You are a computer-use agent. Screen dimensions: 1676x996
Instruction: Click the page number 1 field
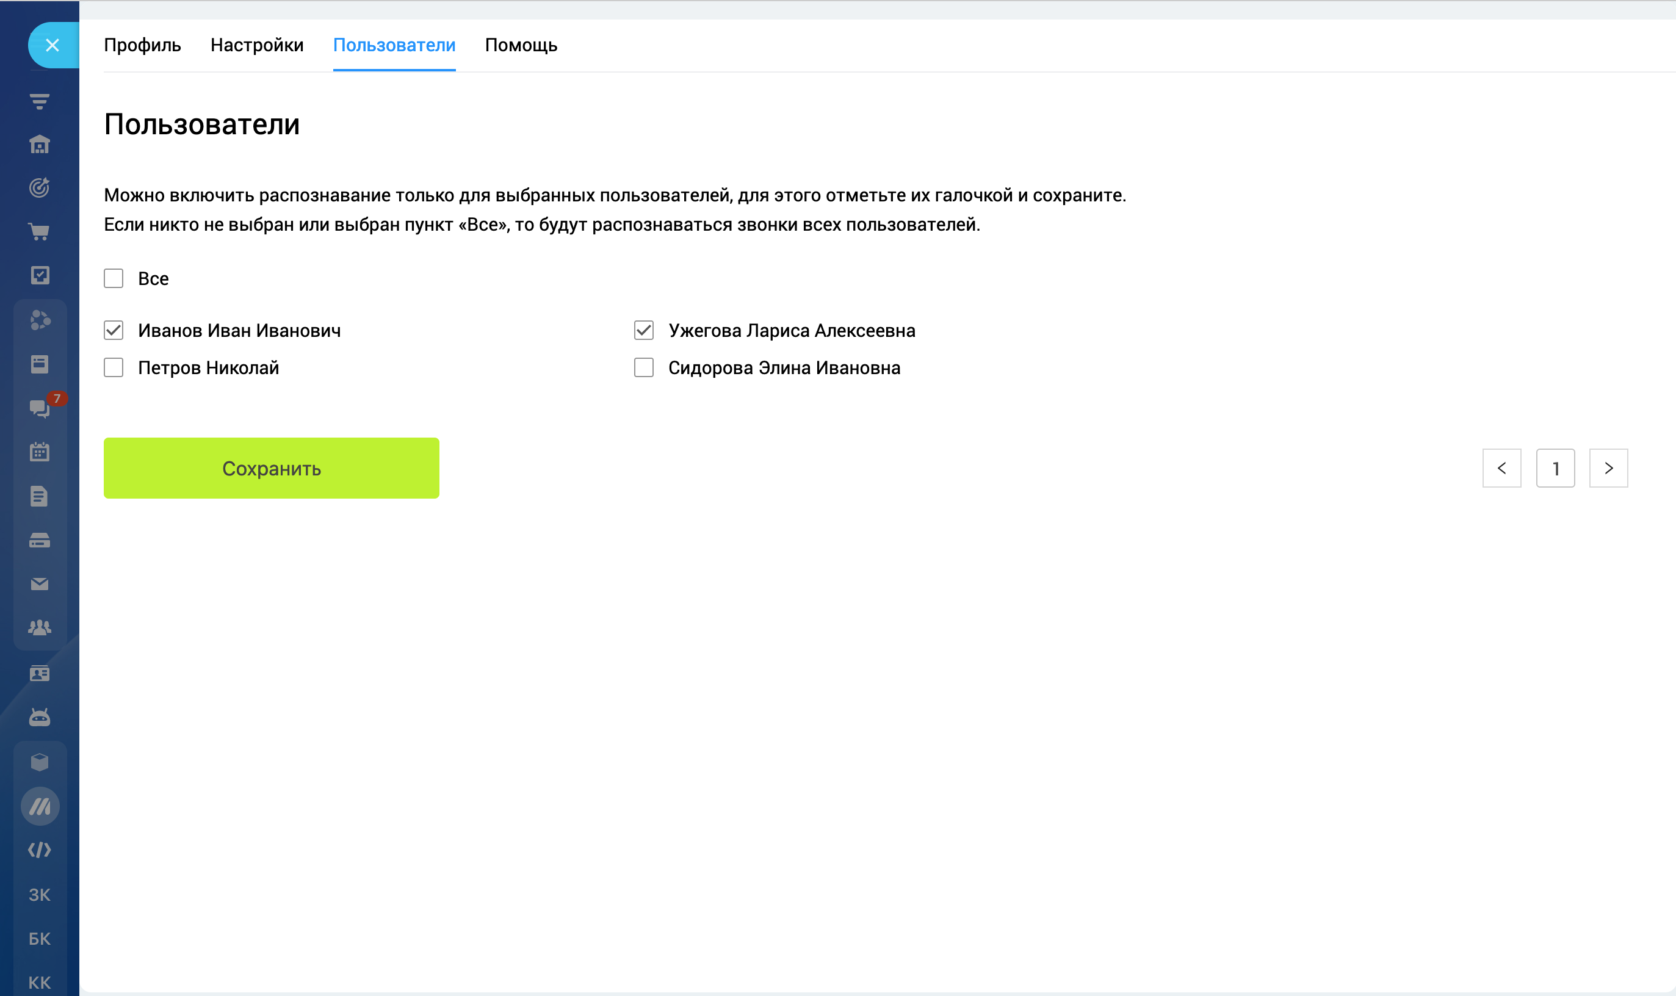pyautogui.click(x=1555, y=469)
